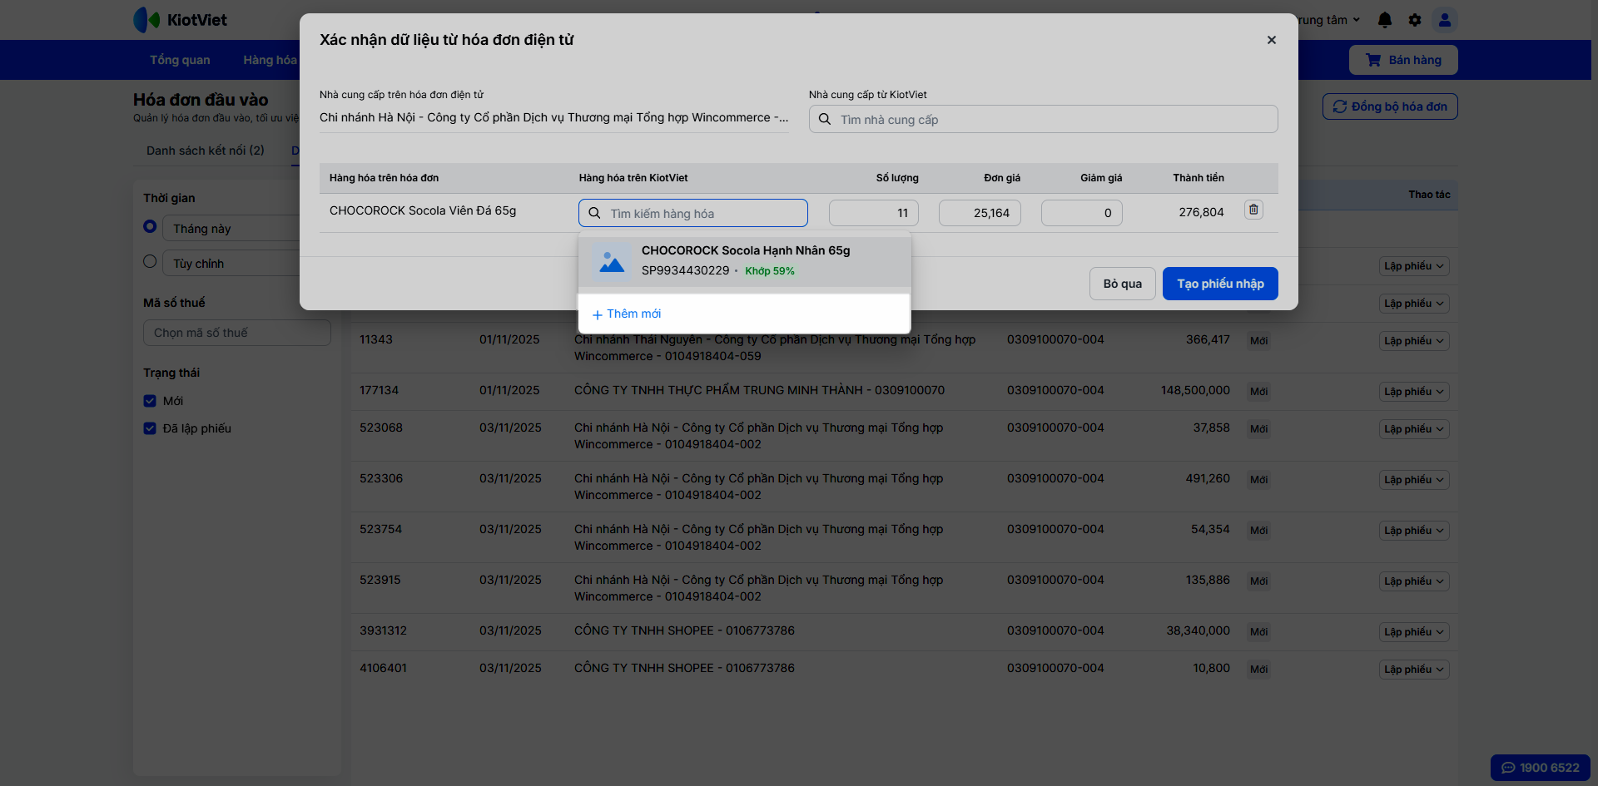Go to the Tổng quan tab
Screen dimensions: 1598x786
[x=180, y=60]
